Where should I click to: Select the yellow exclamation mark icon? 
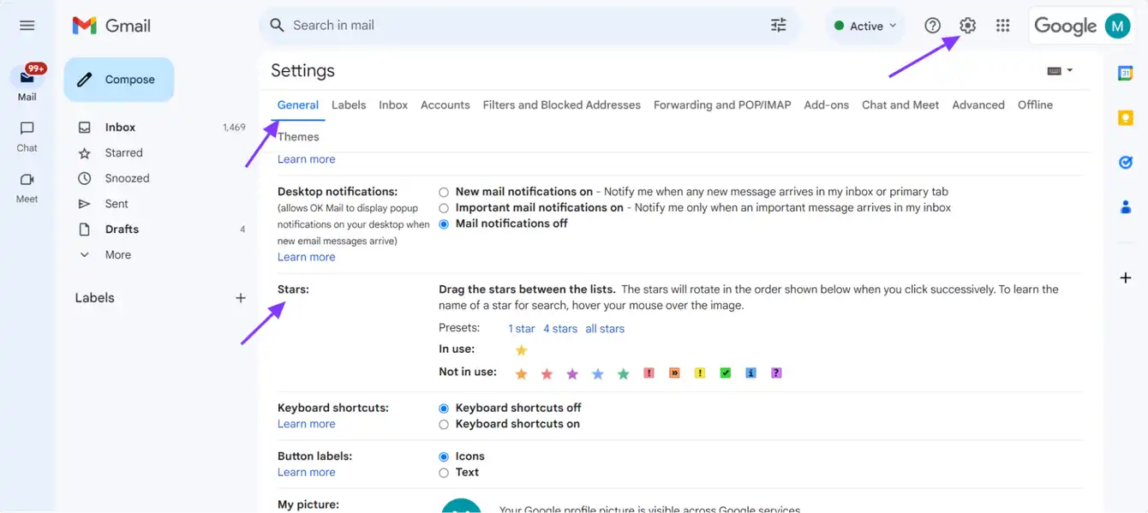(700, 373)
